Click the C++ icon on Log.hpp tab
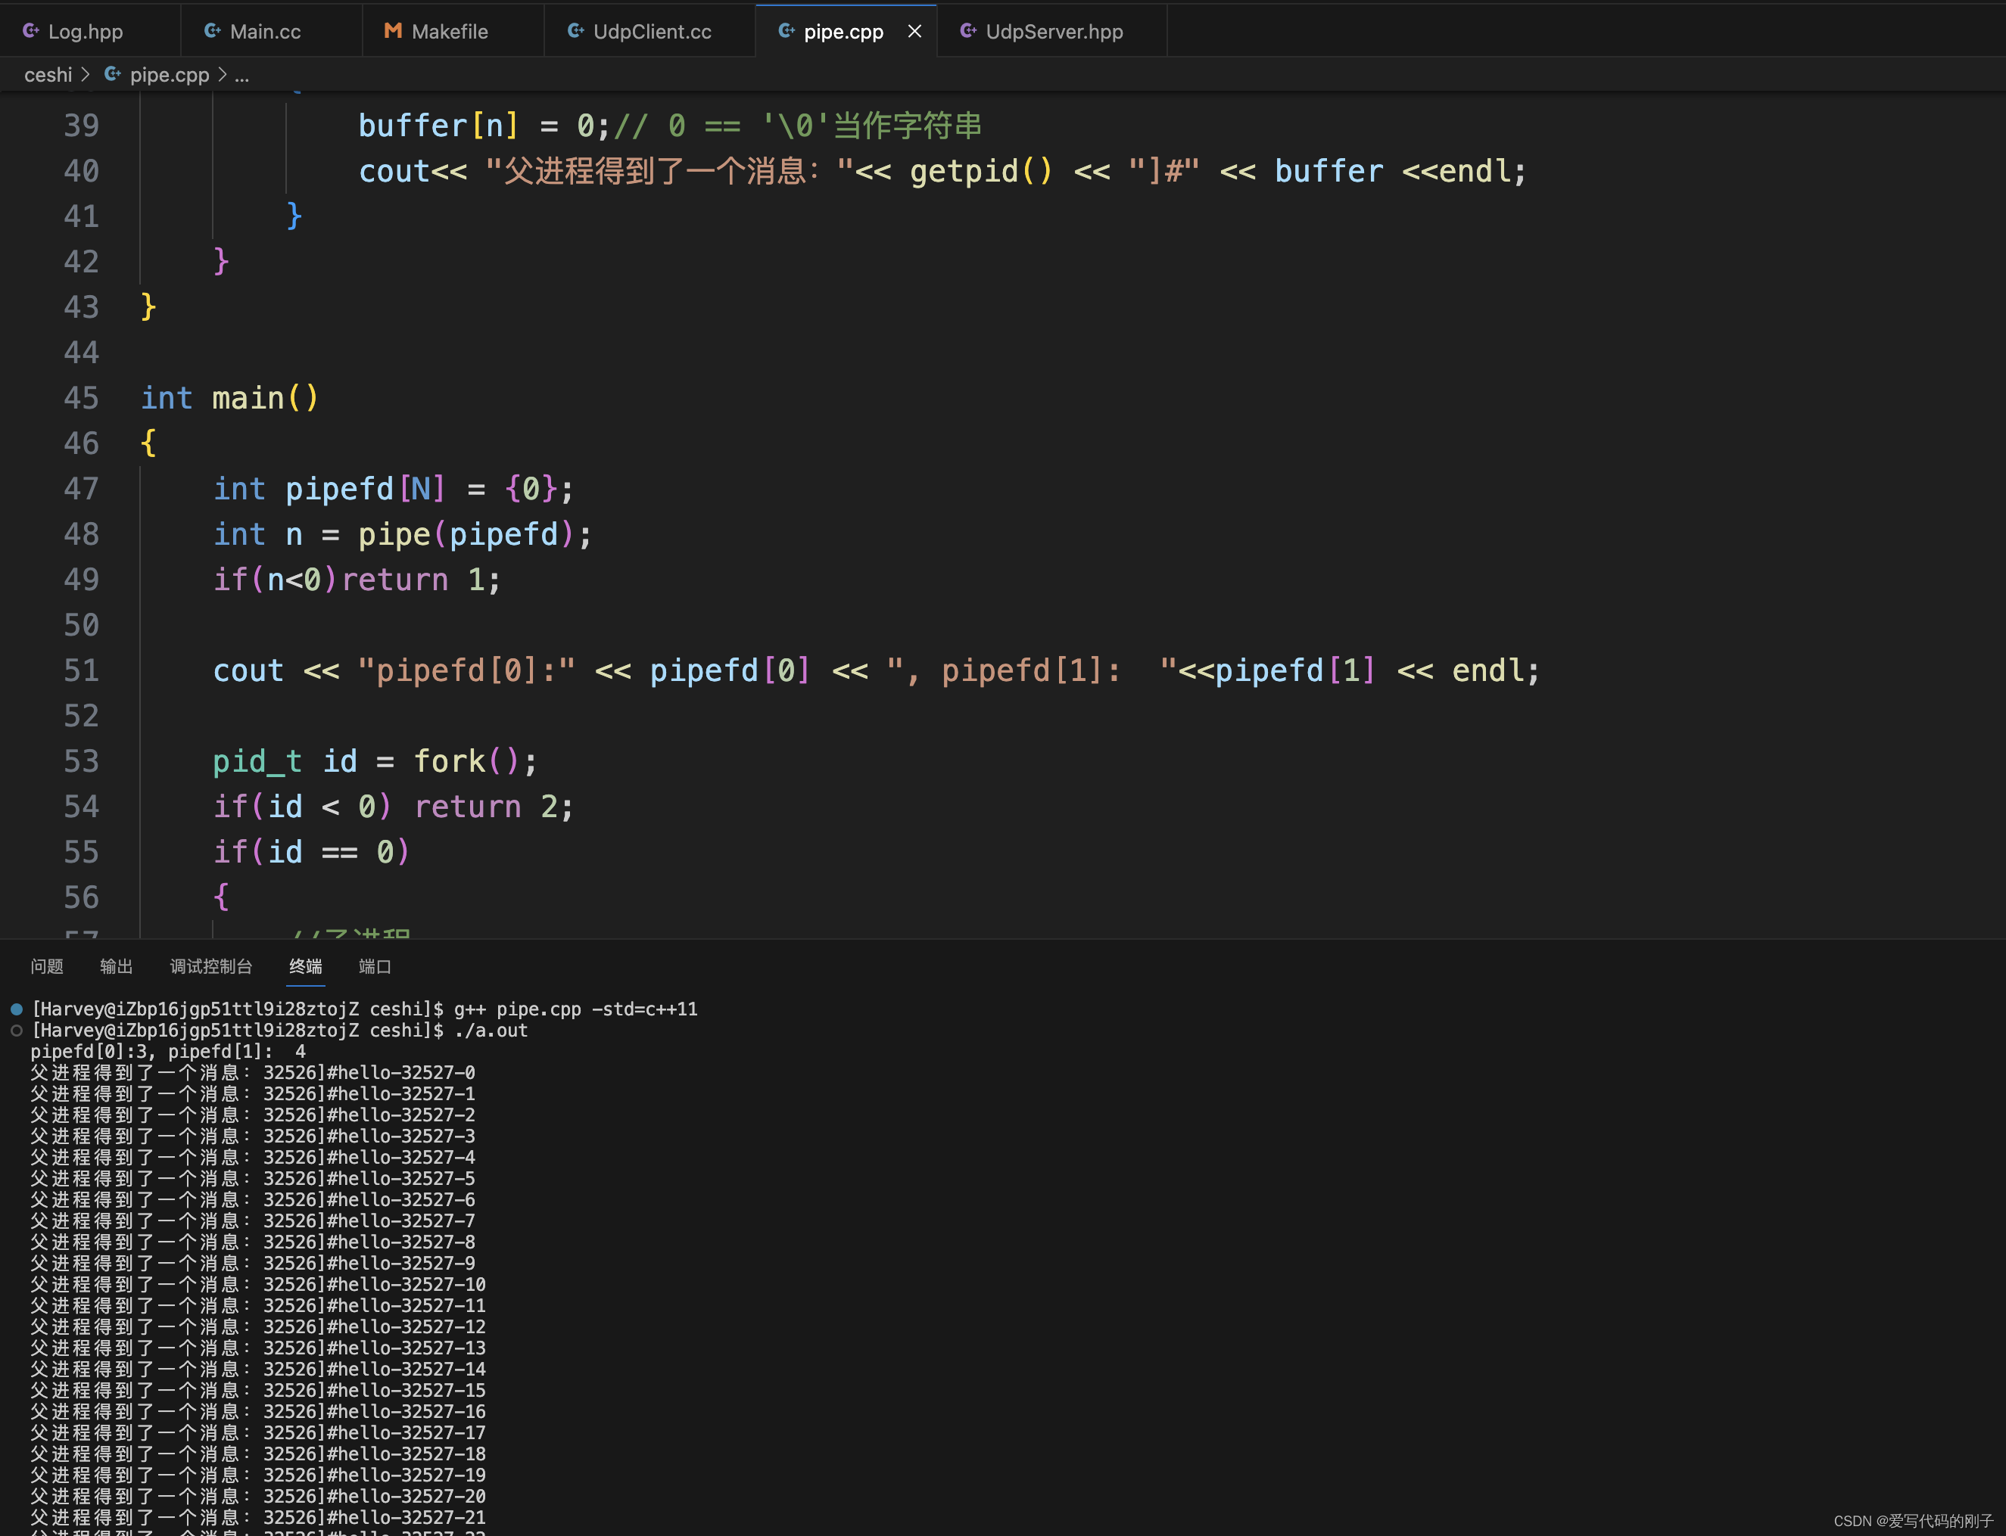Viewport: 2006px width, 1536px height. [x=31, y=31]
